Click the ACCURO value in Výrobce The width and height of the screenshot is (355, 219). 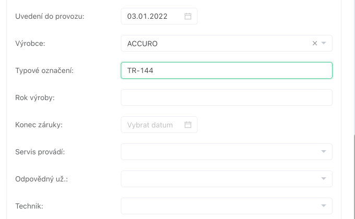pos(143,43)
